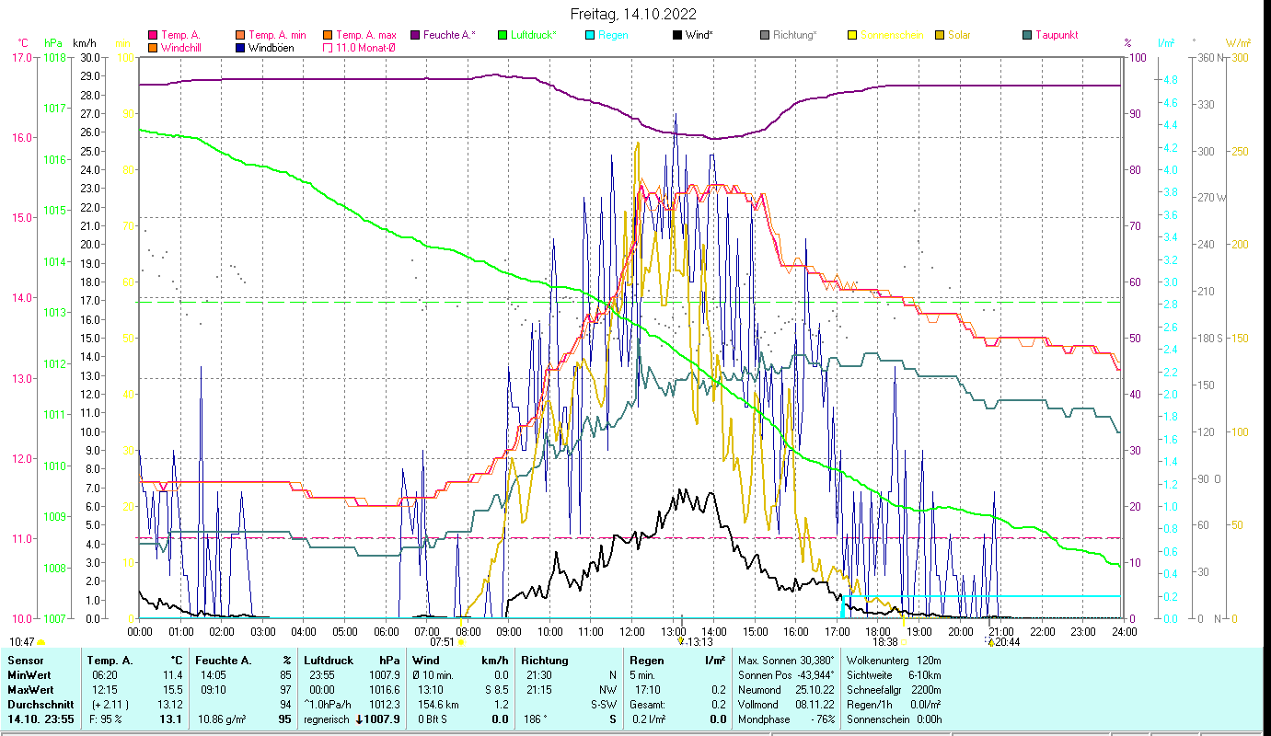This screenshot has width=1271, height=736.
Task: Click the 0 Bft S wind value
Action: (x=432, y=719)
